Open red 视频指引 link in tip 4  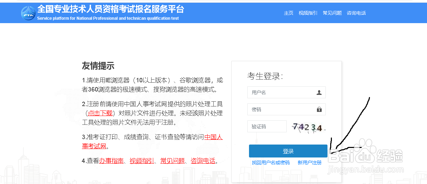pos(142,161)
